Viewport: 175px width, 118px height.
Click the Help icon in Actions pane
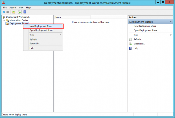coord(130,48)
